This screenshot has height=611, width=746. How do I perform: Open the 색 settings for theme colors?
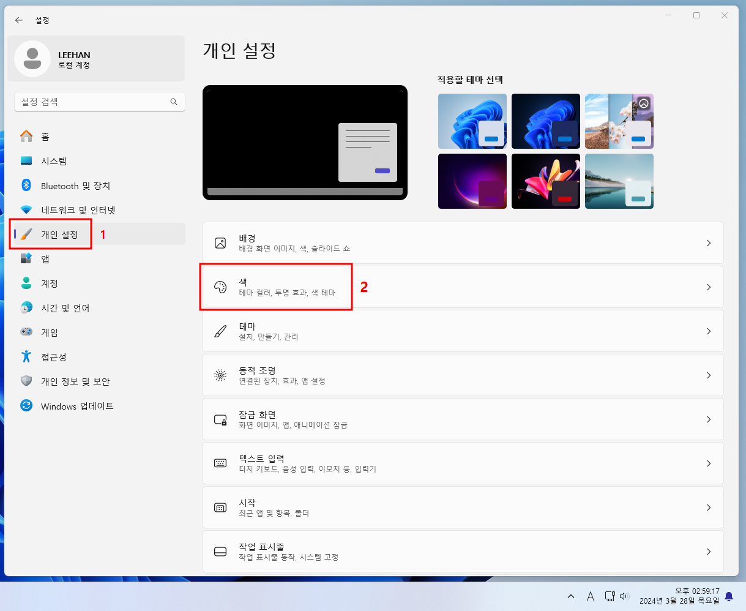tap(275, 287)
